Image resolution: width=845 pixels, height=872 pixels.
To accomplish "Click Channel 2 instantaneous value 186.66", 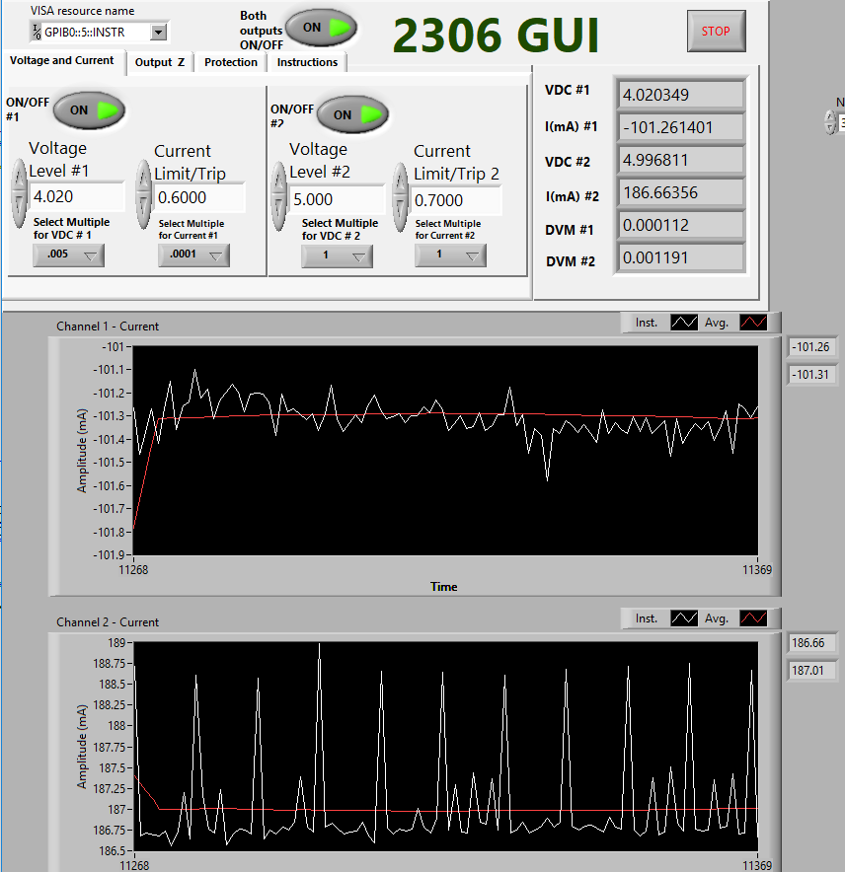I will [811, 643].
